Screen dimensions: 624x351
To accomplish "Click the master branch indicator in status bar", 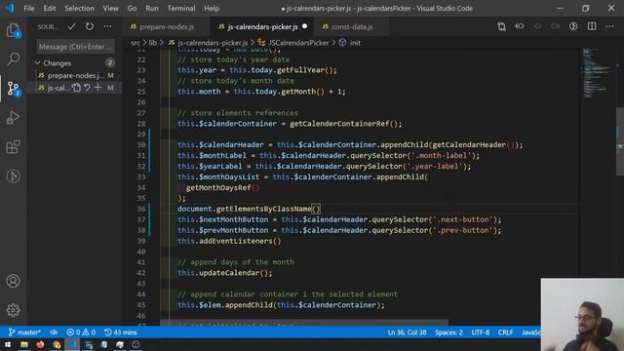I will (24, 332).
